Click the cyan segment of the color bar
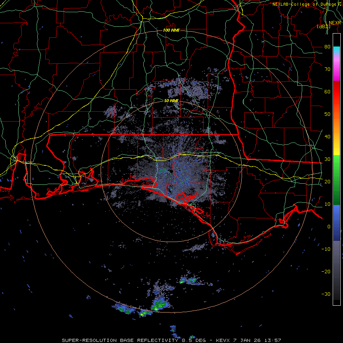 pos(337,50)
